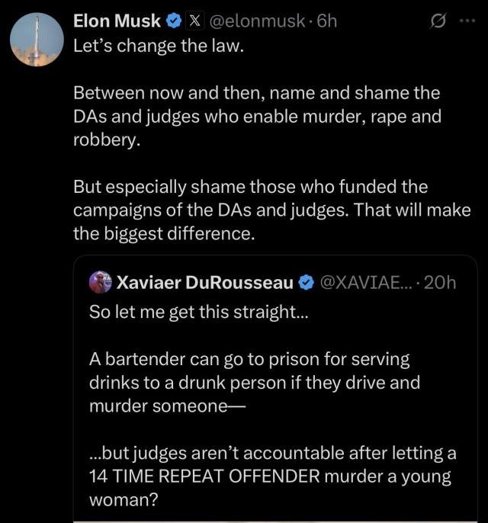Open Elon Musk's rocket profile picture
The width and height of the screenshot is (488, 523).
click(x=37, y=40)
